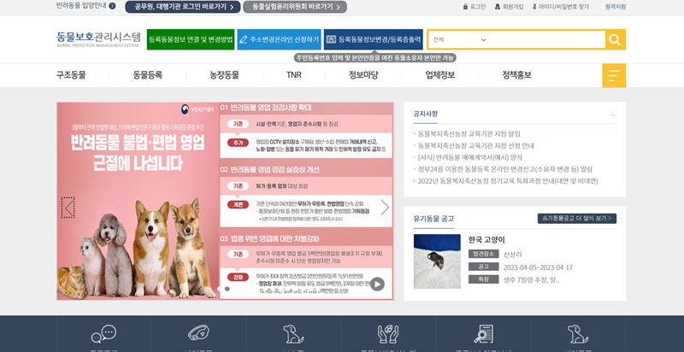Expand notices with the plus icon

[x=613, y=115]
